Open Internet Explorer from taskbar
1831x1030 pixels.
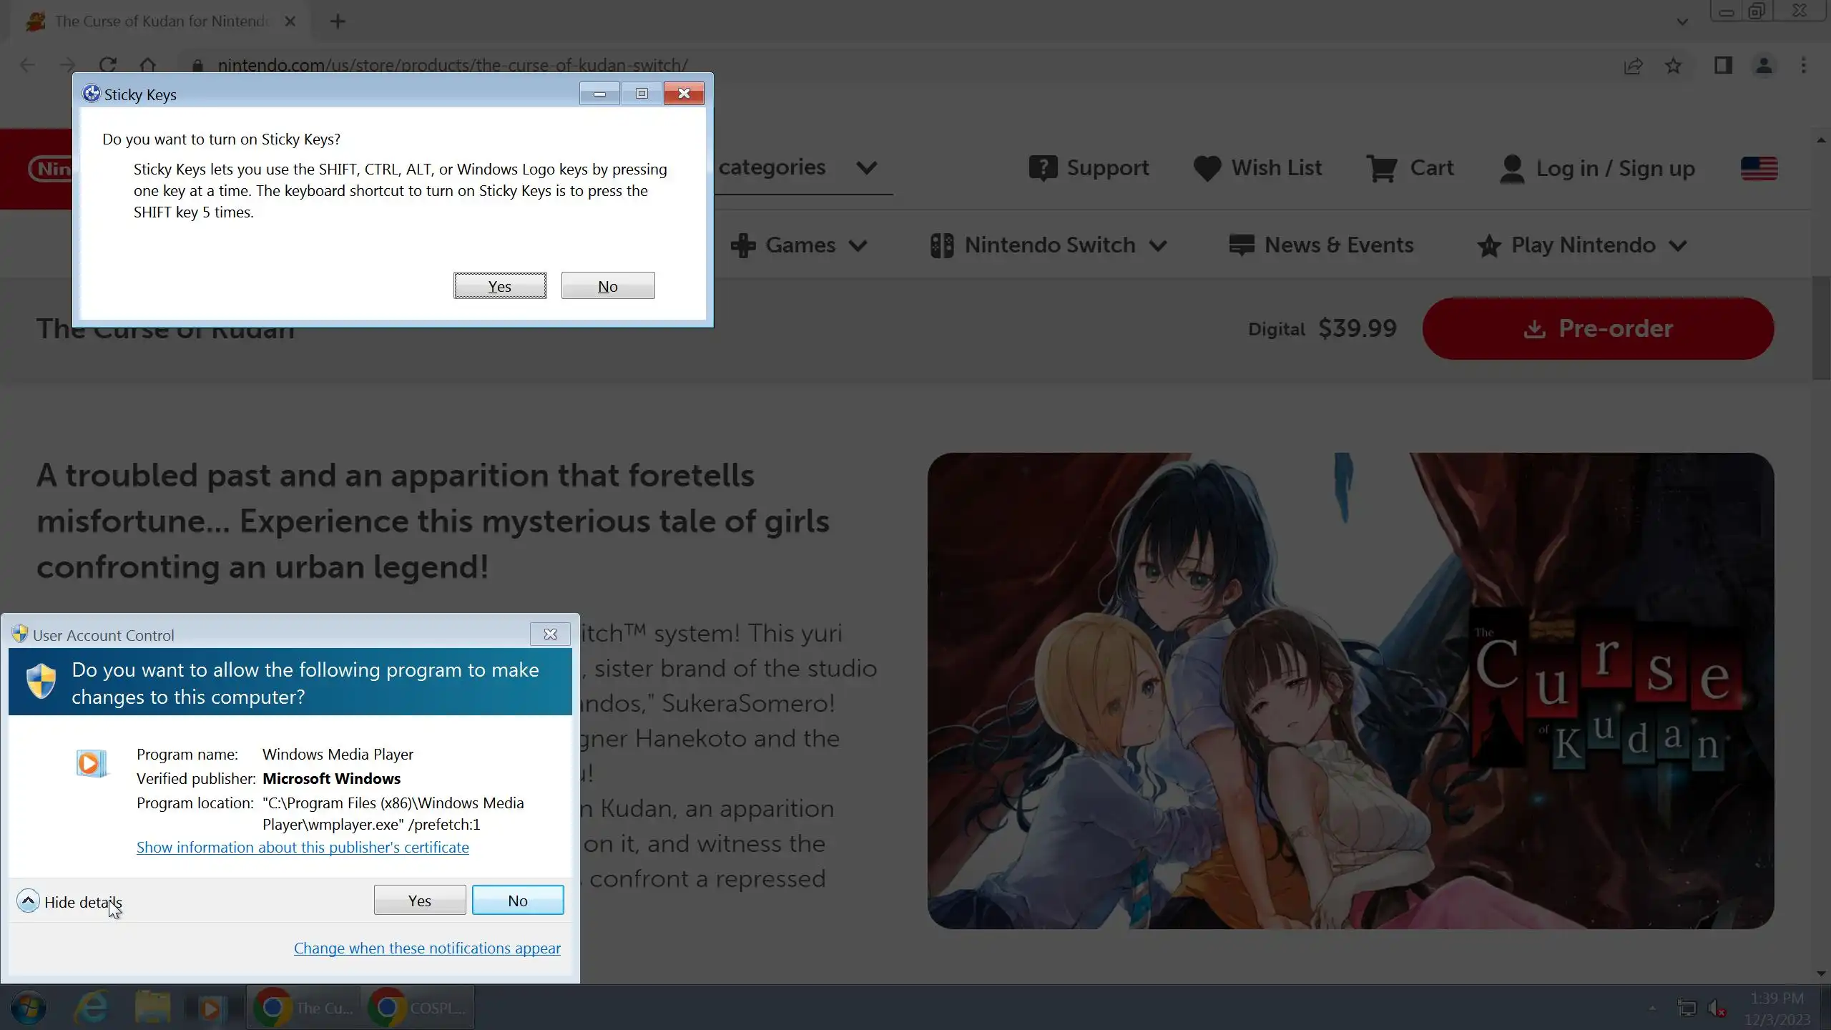pos(92,1007)
